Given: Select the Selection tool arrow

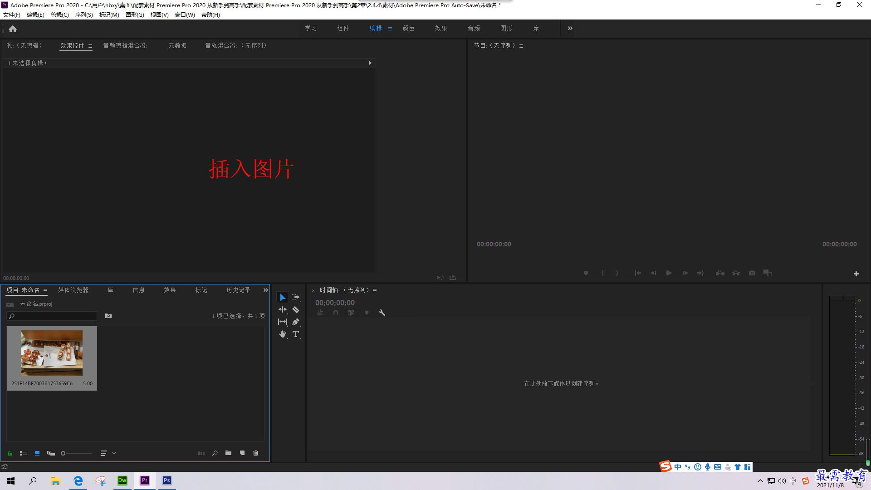Looking at the screenshot, I should 283,297.
